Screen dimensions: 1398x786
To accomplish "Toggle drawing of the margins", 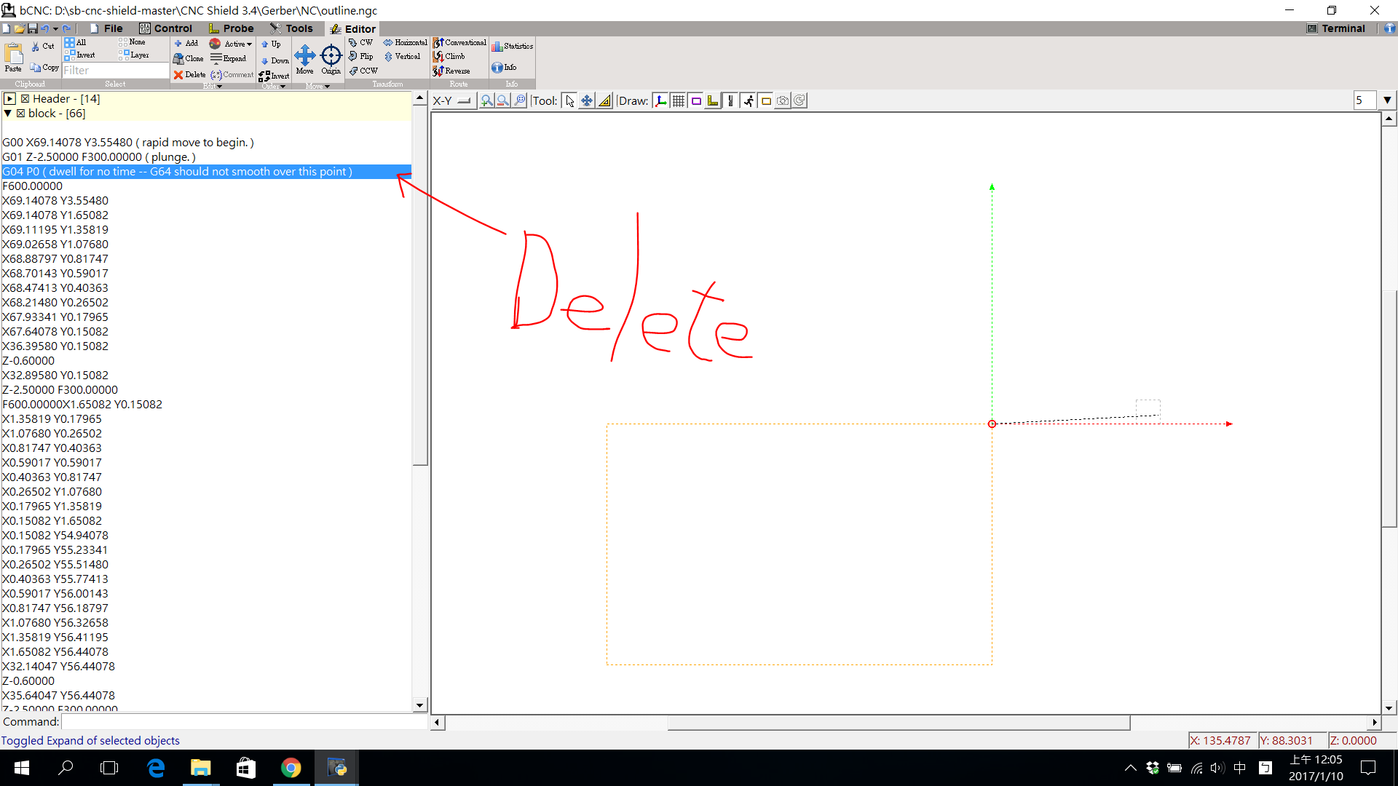I will click(696, 100).
